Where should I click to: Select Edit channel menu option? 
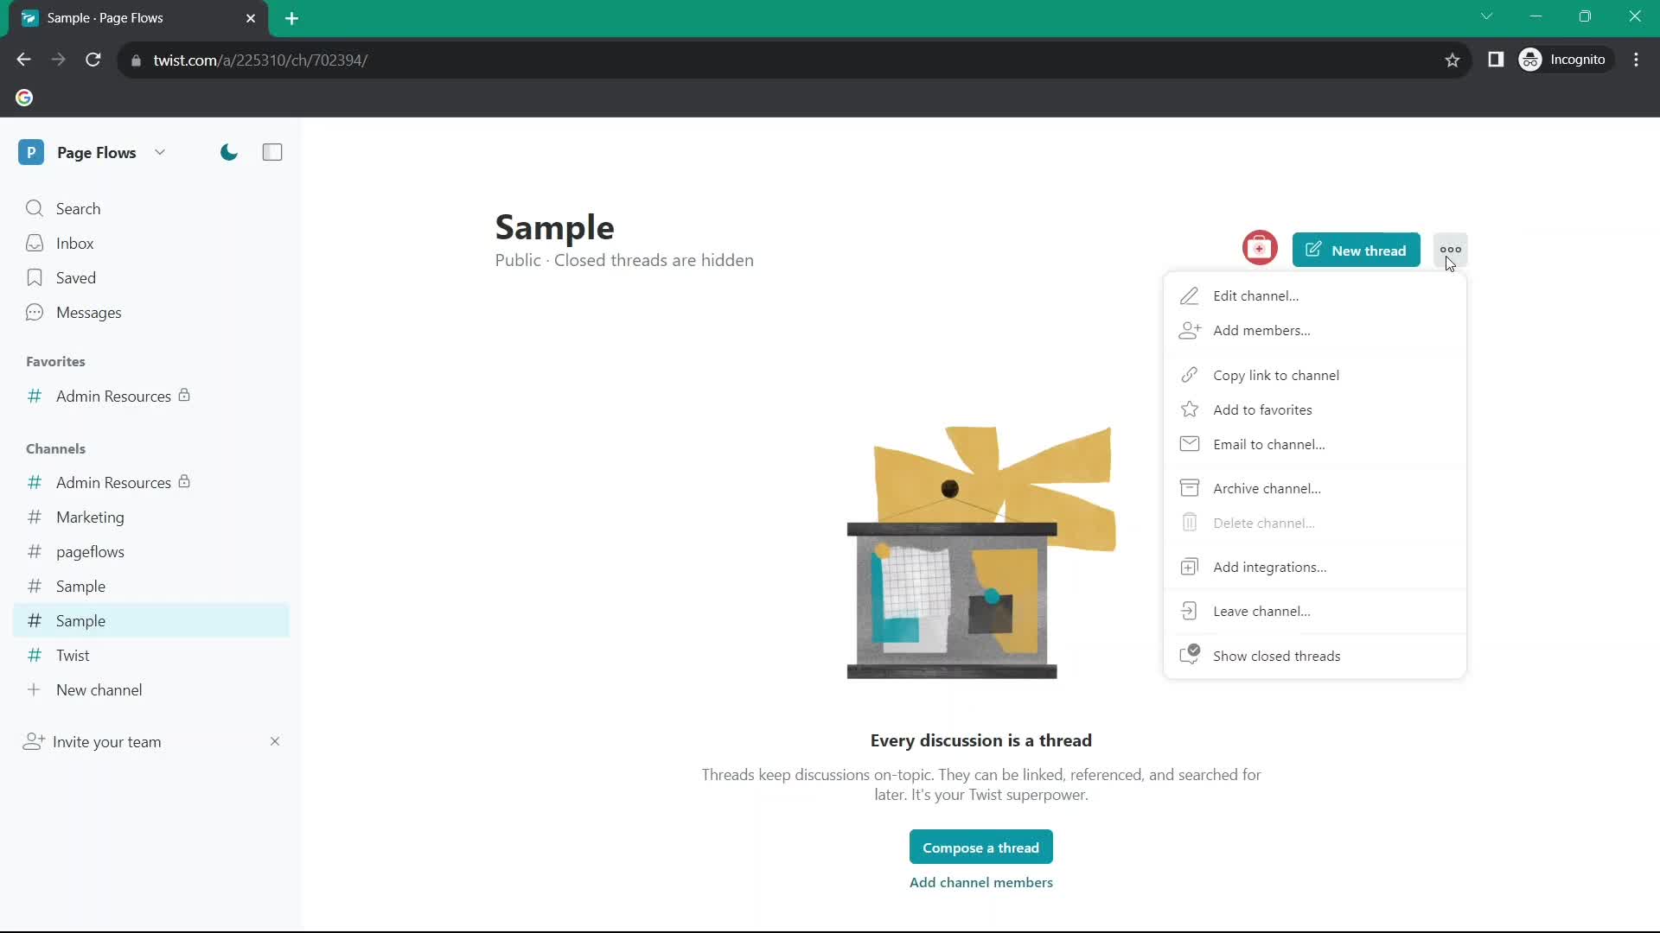1255,295
